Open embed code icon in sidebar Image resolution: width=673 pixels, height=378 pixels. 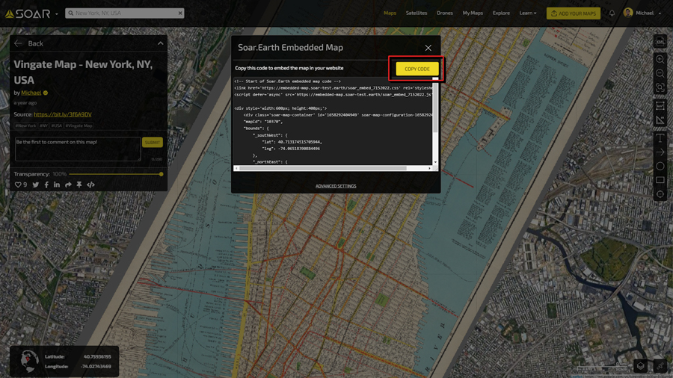(90, 185)
